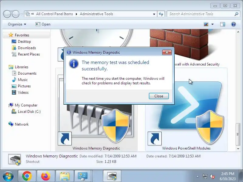Open the clock showing 2:45 PM
Screen dimensions: 243x182
click(x=228, y=176)
